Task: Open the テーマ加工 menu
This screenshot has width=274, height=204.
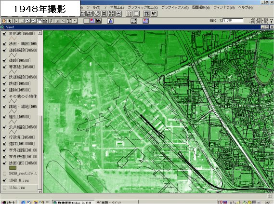Action: pyautogui.click(x=114, y=8)
